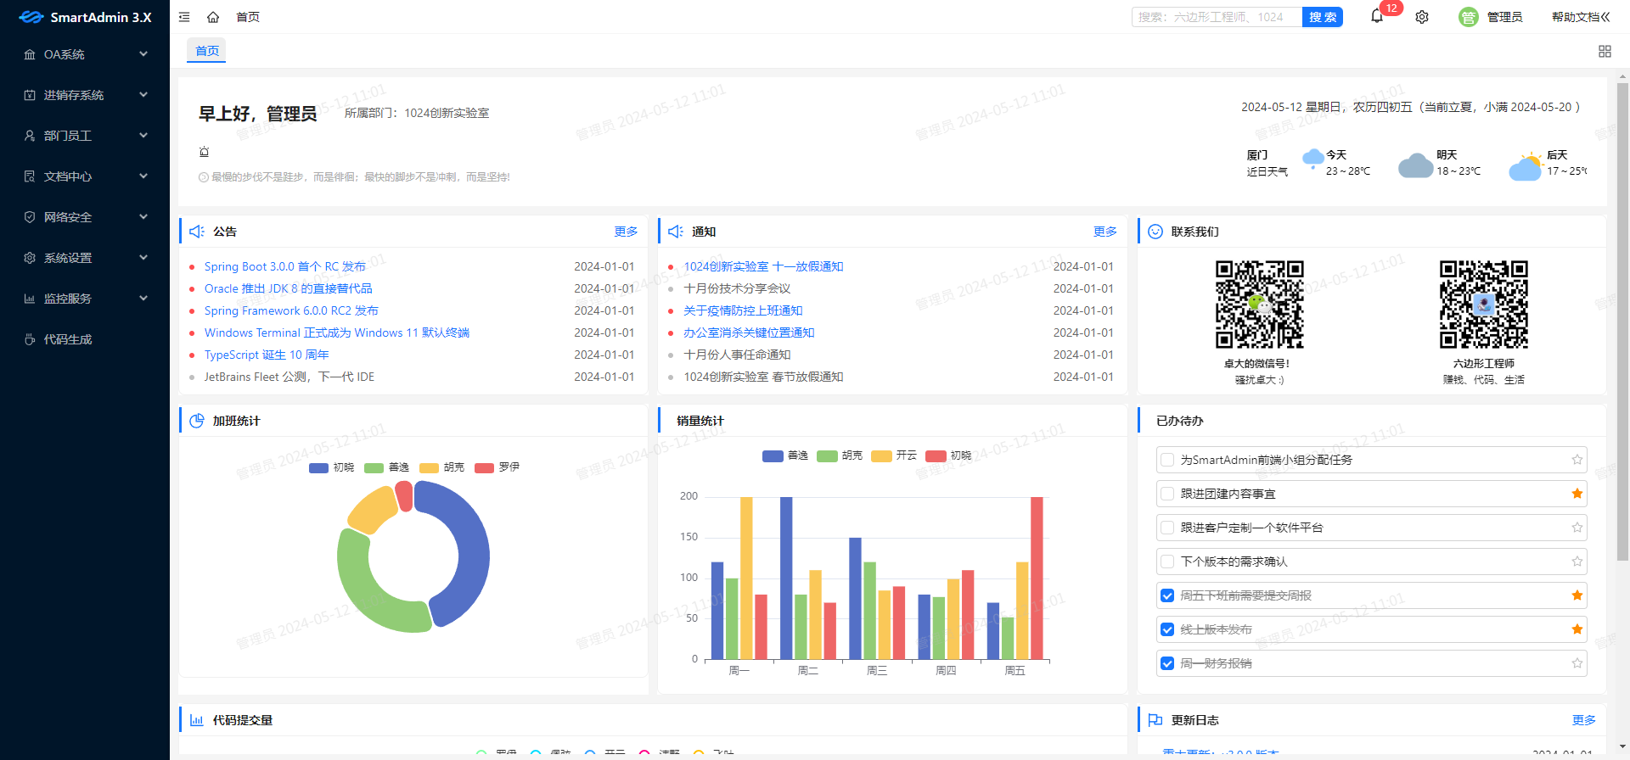
Task: Open Oracle 推出 JDK 8 announcement
Action: tap(288, 288)
